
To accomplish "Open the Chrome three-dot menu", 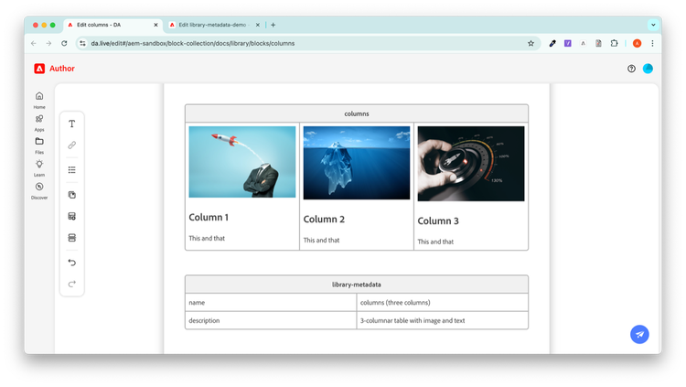I will pos(653,43).
